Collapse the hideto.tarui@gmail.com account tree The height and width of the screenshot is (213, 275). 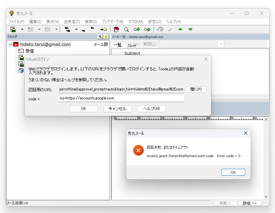(x=11, y=44)
